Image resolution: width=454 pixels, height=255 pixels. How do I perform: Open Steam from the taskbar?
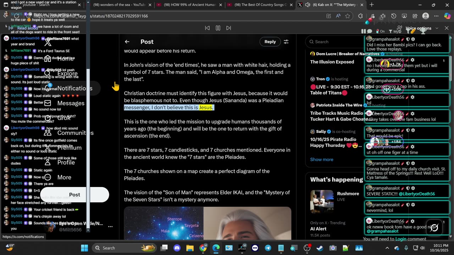tap(320, 248)
